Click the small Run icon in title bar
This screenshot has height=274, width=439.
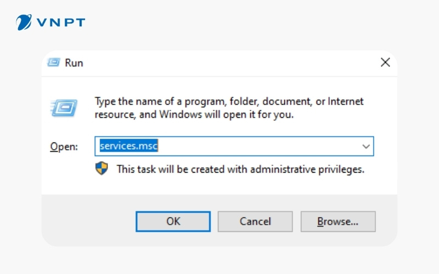53,62
